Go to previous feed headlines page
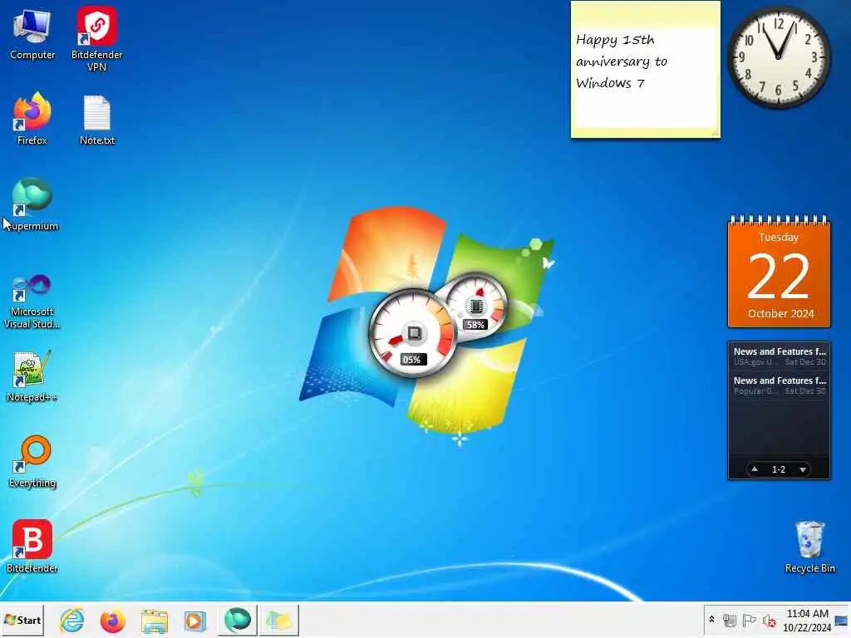851x638 pixels. [x=755, y=469]
